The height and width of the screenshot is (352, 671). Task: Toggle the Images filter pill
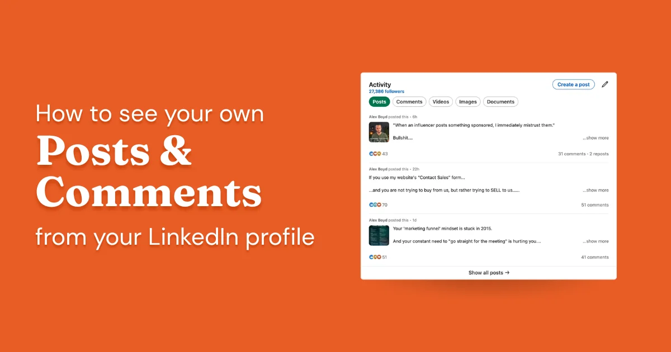pyautogui.click(x=467, y=102)
